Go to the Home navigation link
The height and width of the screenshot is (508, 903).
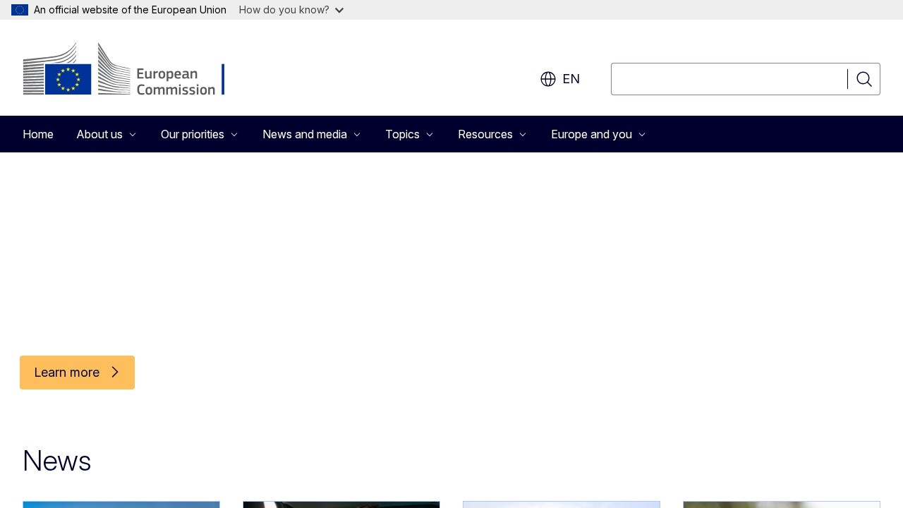[38, 134]
